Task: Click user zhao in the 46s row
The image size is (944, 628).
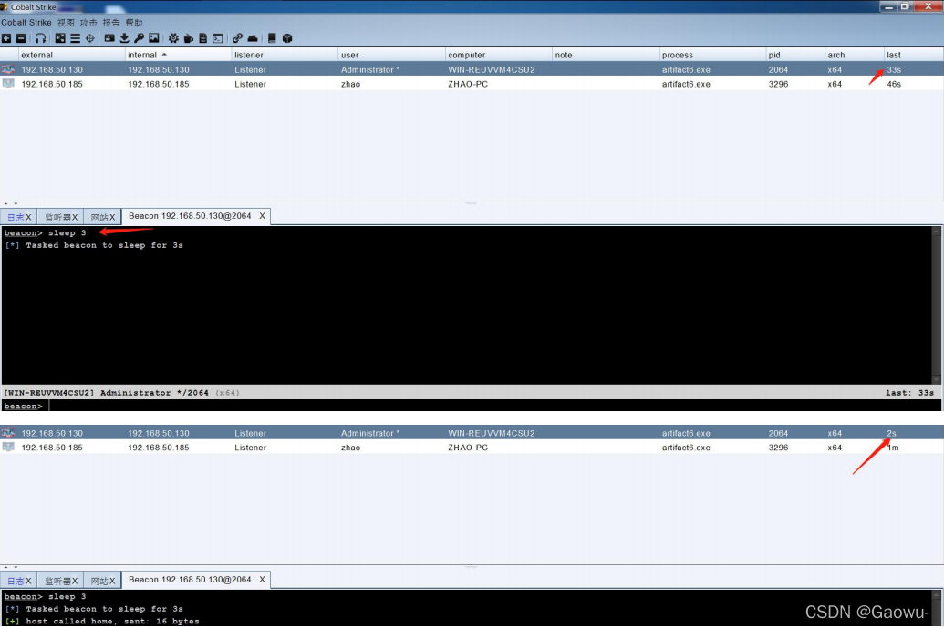Action: (x=350, y=84)
